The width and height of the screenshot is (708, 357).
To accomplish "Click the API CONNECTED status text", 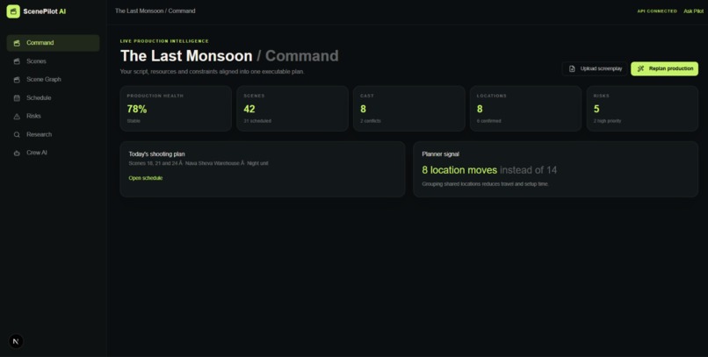I will coord(657,11).
